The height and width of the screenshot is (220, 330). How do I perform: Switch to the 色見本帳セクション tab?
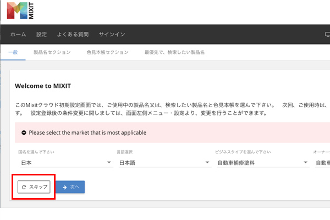(108, 52)
